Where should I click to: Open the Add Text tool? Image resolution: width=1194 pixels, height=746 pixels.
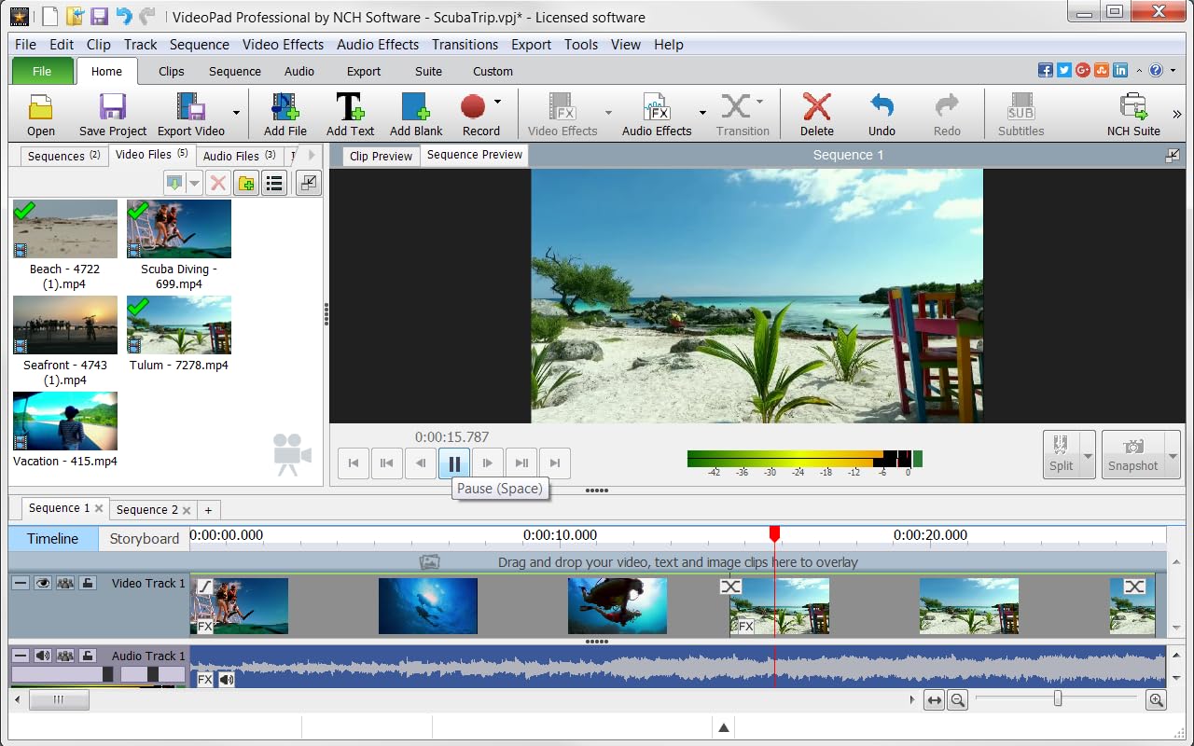point(350,111)
